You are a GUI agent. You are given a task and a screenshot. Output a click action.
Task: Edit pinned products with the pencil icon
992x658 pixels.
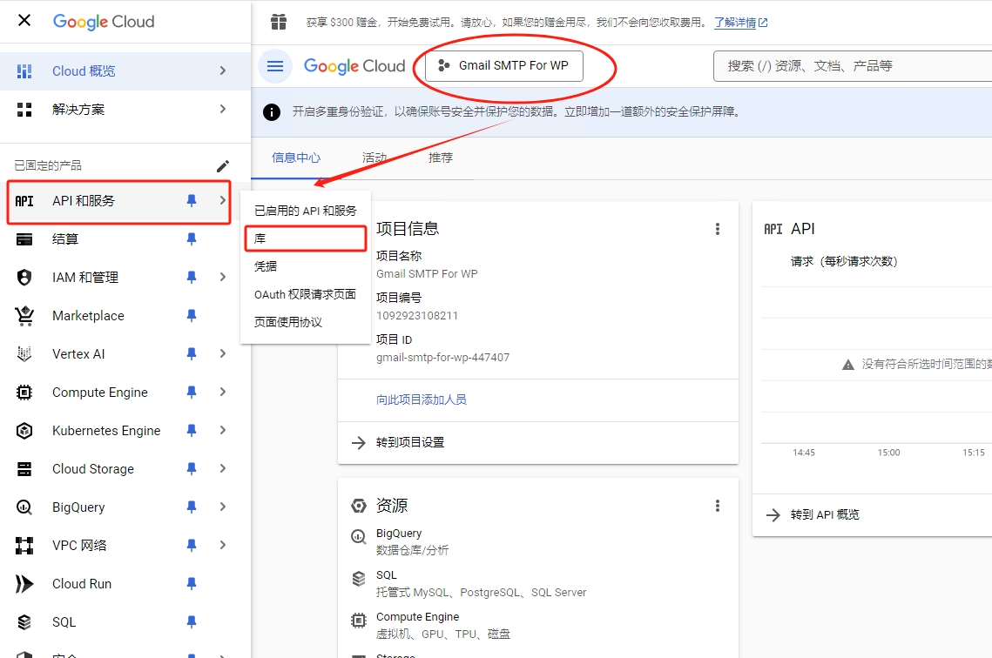[x=223, y=166]
